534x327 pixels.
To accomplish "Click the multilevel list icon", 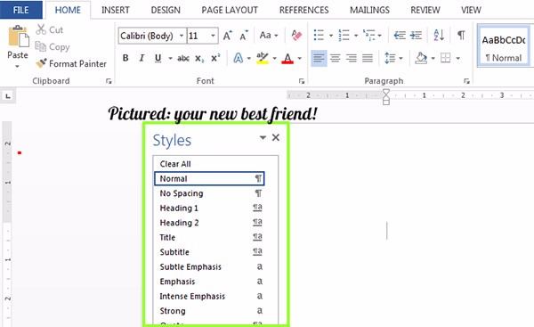I will click(369, 35).
